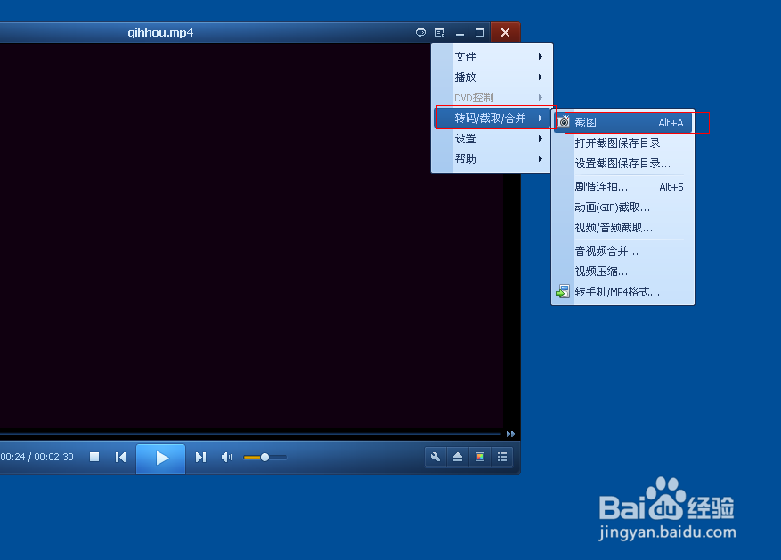Expand arrow next to 播放
Viewport: 781px width, 560px height.
click(541, 77)
